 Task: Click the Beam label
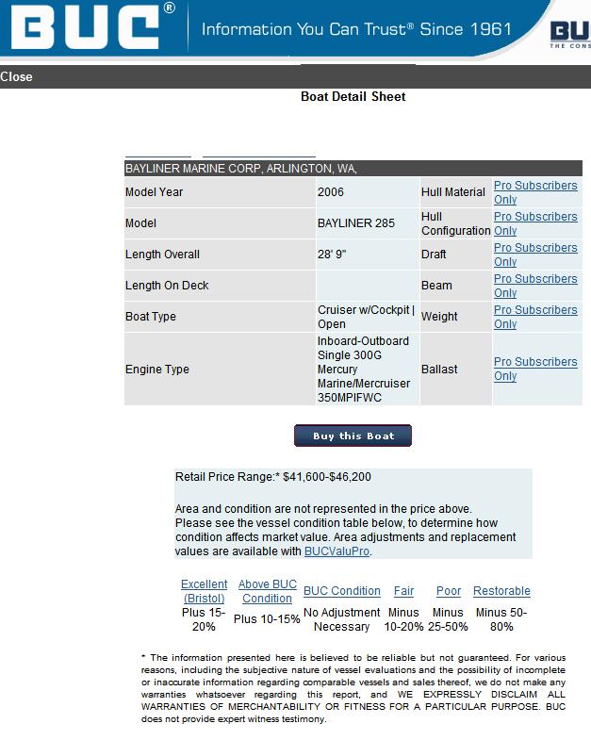click(x=436, y=286)
